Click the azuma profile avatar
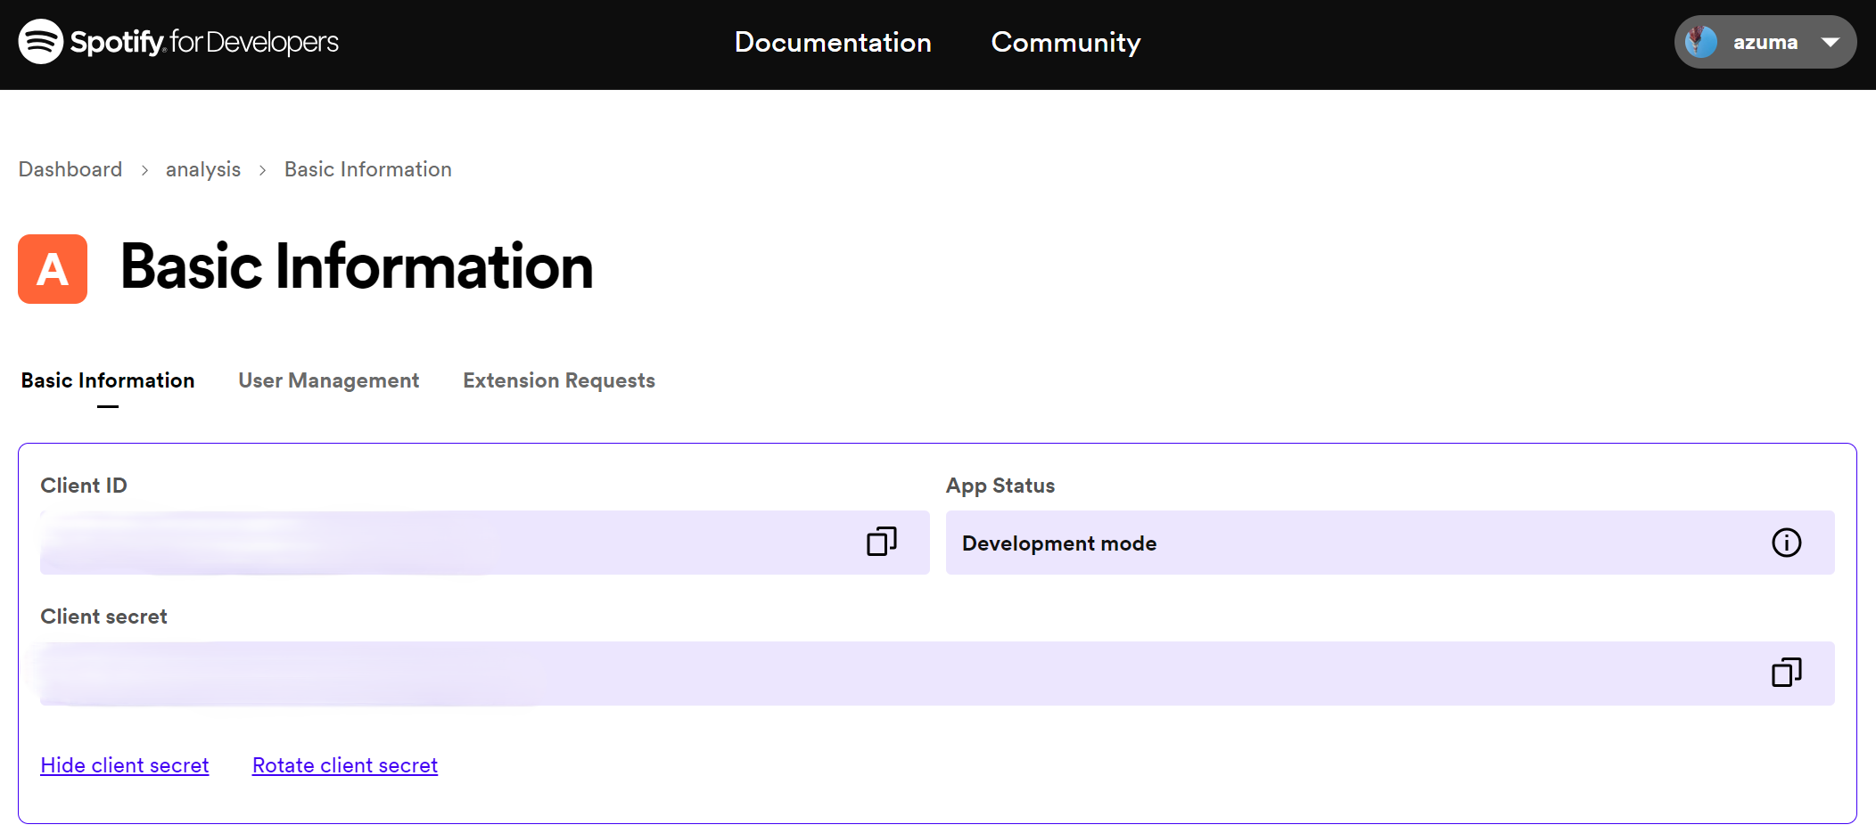This screenshot has width=1876, height=833. tap(1701, 42)
